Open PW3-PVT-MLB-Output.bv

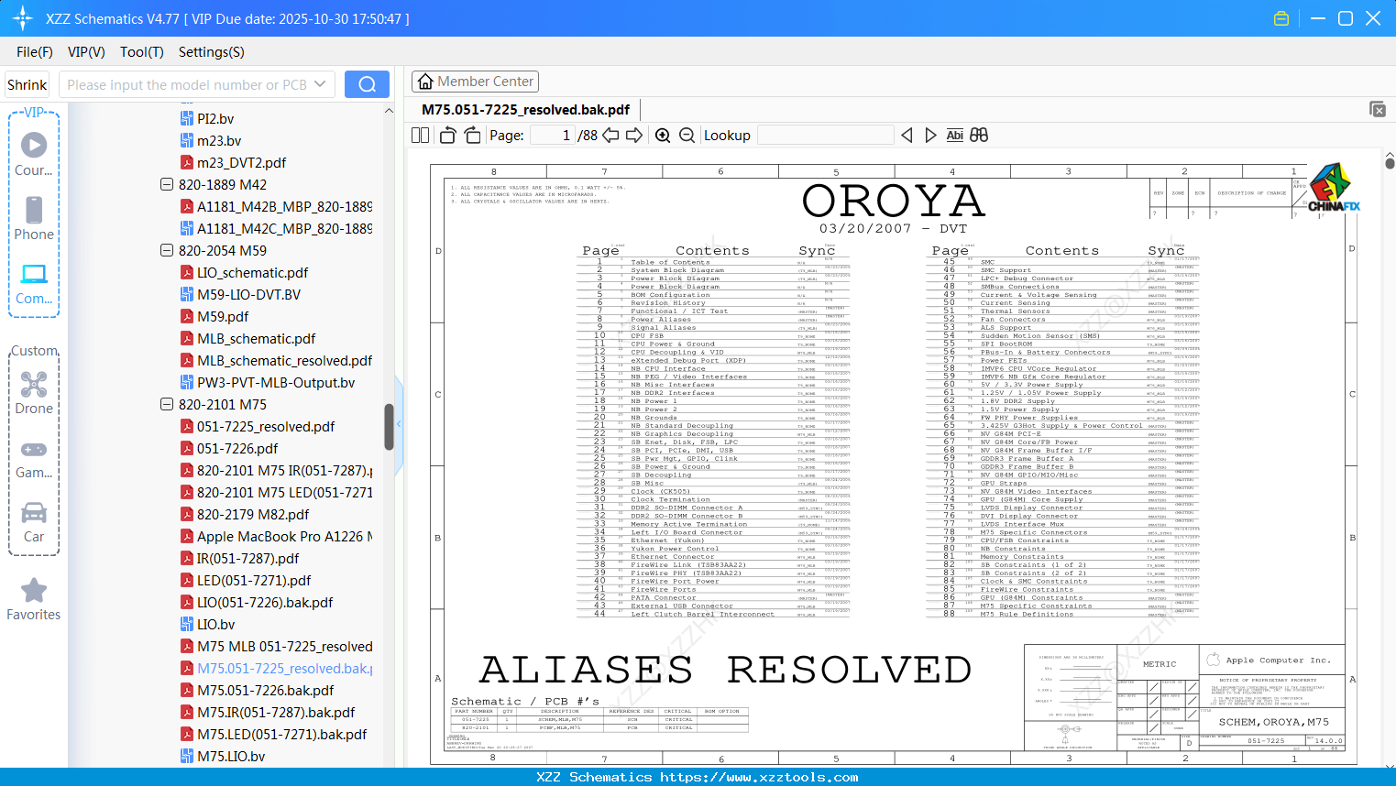(268, 382)
